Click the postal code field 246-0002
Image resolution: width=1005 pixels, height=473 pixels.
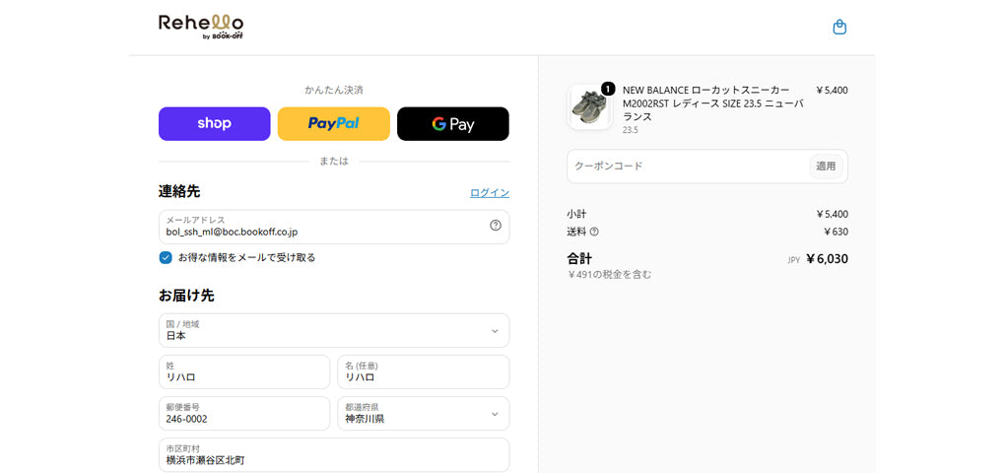pyautogui.click(x=244, y=414)
